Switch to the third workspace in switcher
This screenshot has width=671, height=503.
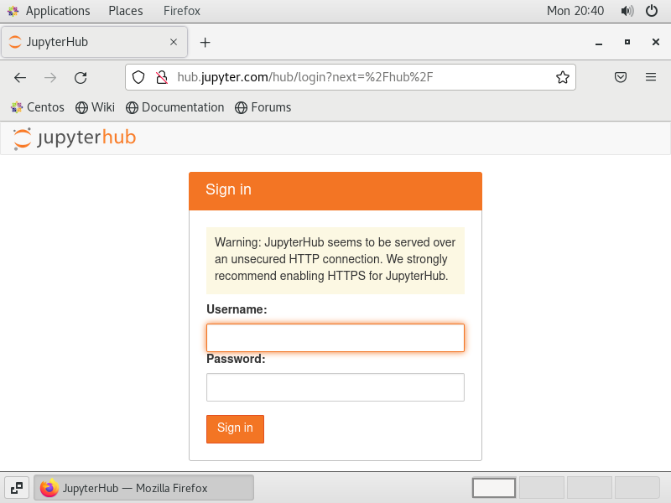pyautogui.click(x=590, y=488)
